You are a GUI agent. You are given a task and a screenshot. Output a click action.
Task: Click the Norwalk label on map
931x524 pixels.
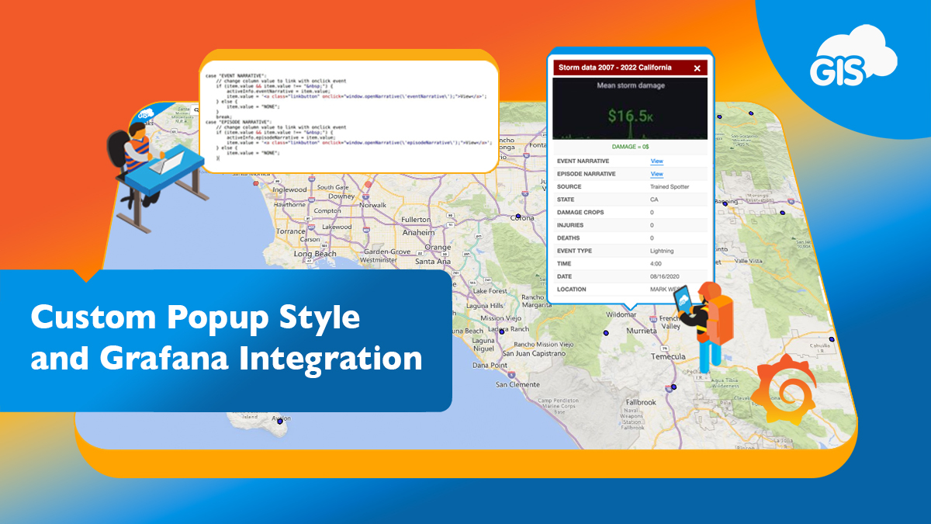point(372,205)
